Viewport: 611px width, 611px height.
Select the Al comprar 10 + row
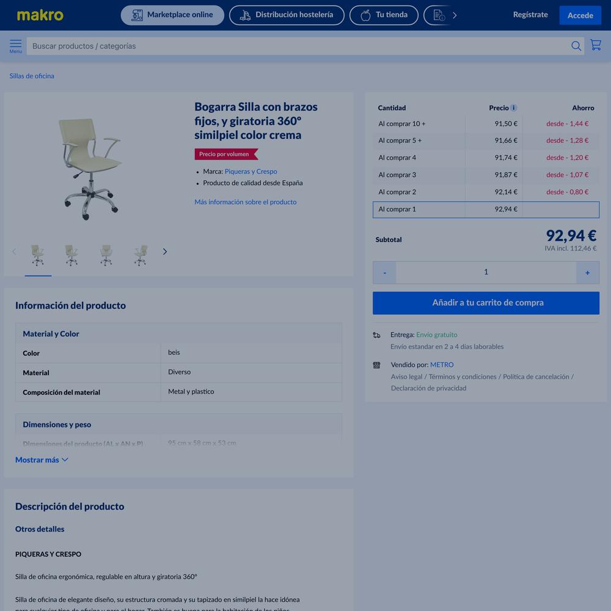click(486, 124)
